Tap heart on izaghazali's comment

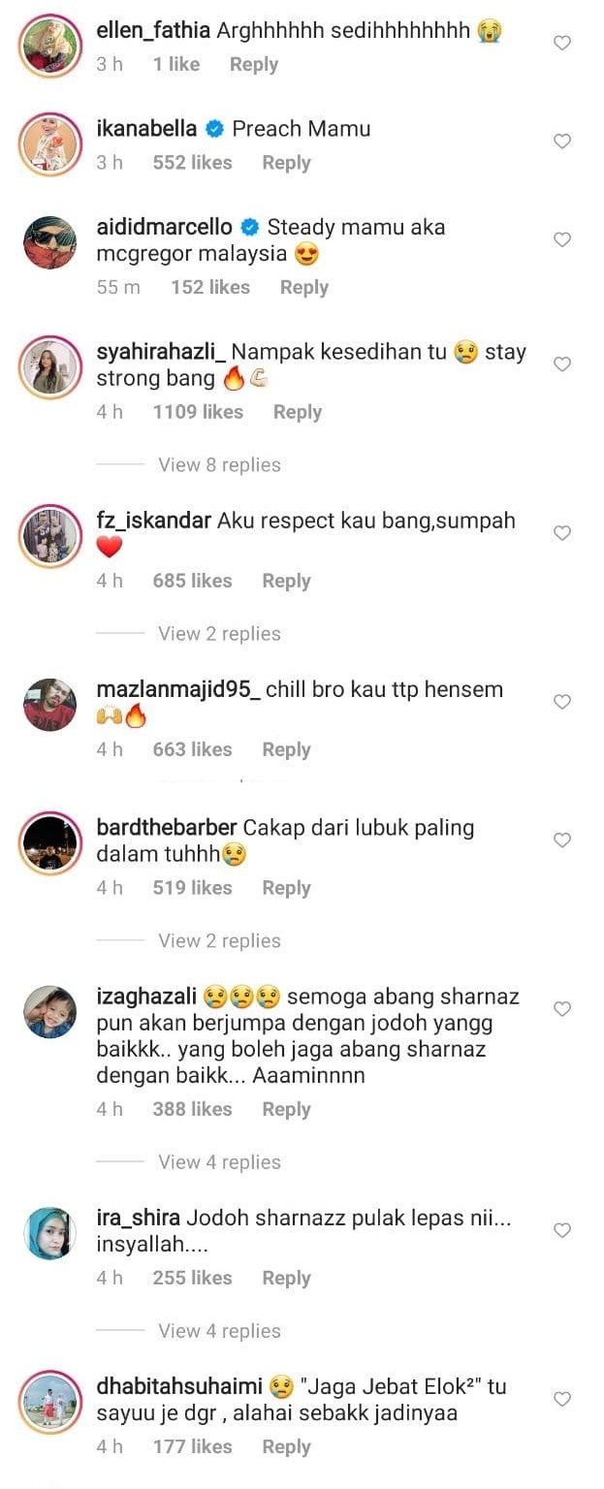click(x=561, y=1008)
